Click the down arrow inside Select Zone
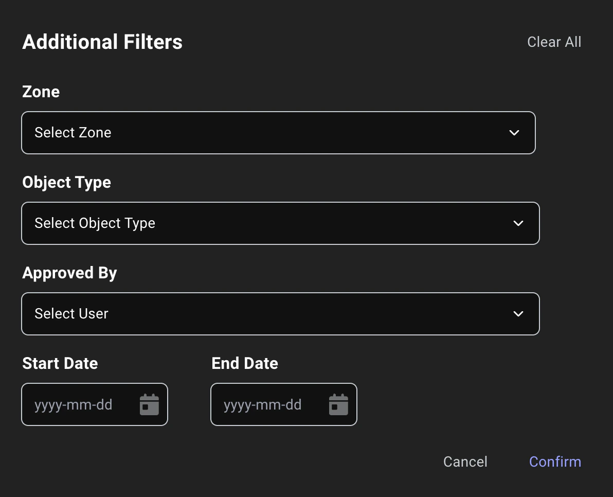 [514, 133]
